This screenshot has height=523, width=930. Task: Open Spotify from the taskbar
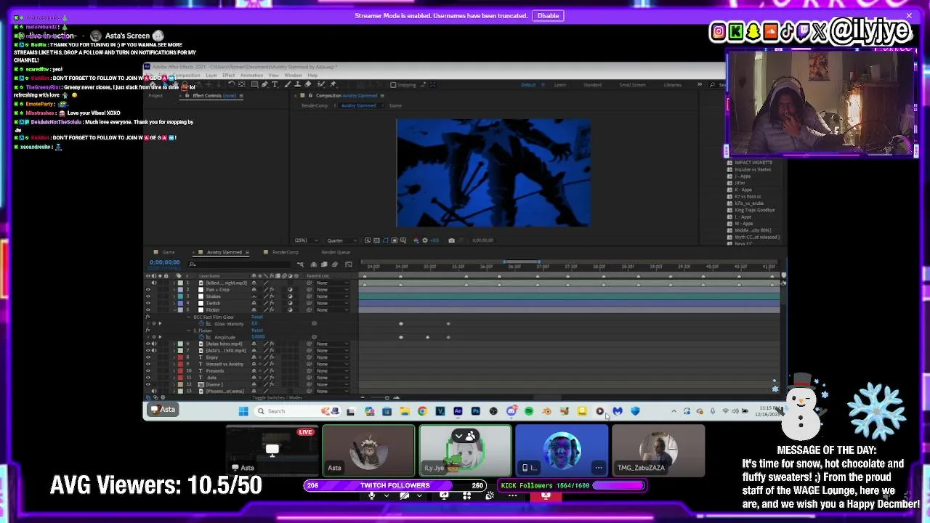tap(529, 411)
